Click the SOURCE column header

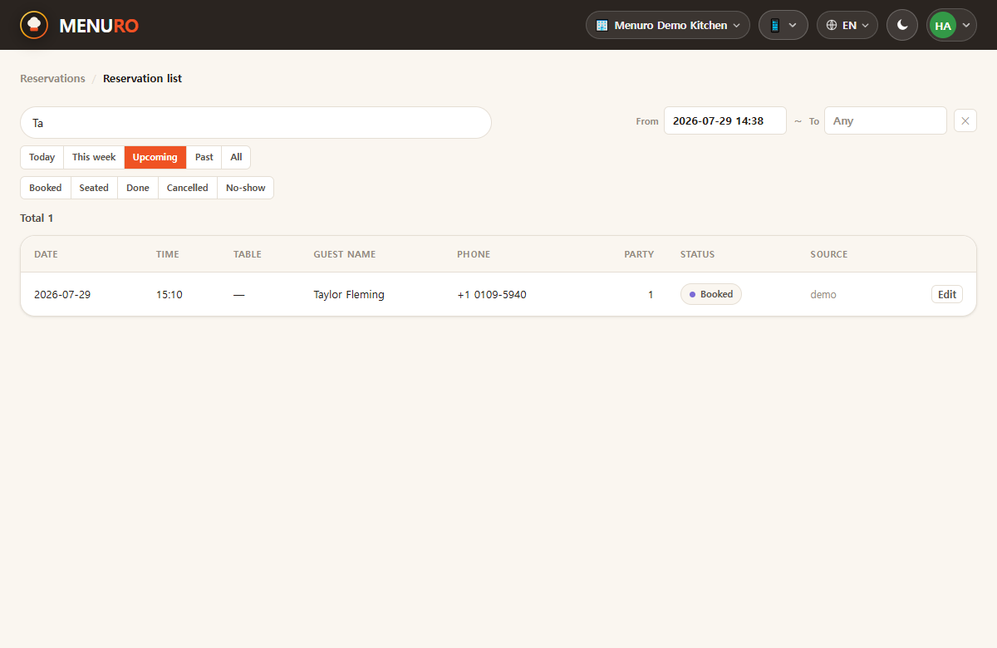(x=829, y=254)
